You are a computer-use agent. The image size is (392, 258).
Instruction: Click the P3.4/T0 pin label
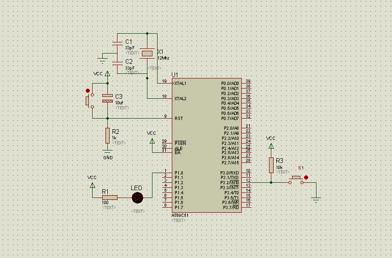tap(232, 192)
